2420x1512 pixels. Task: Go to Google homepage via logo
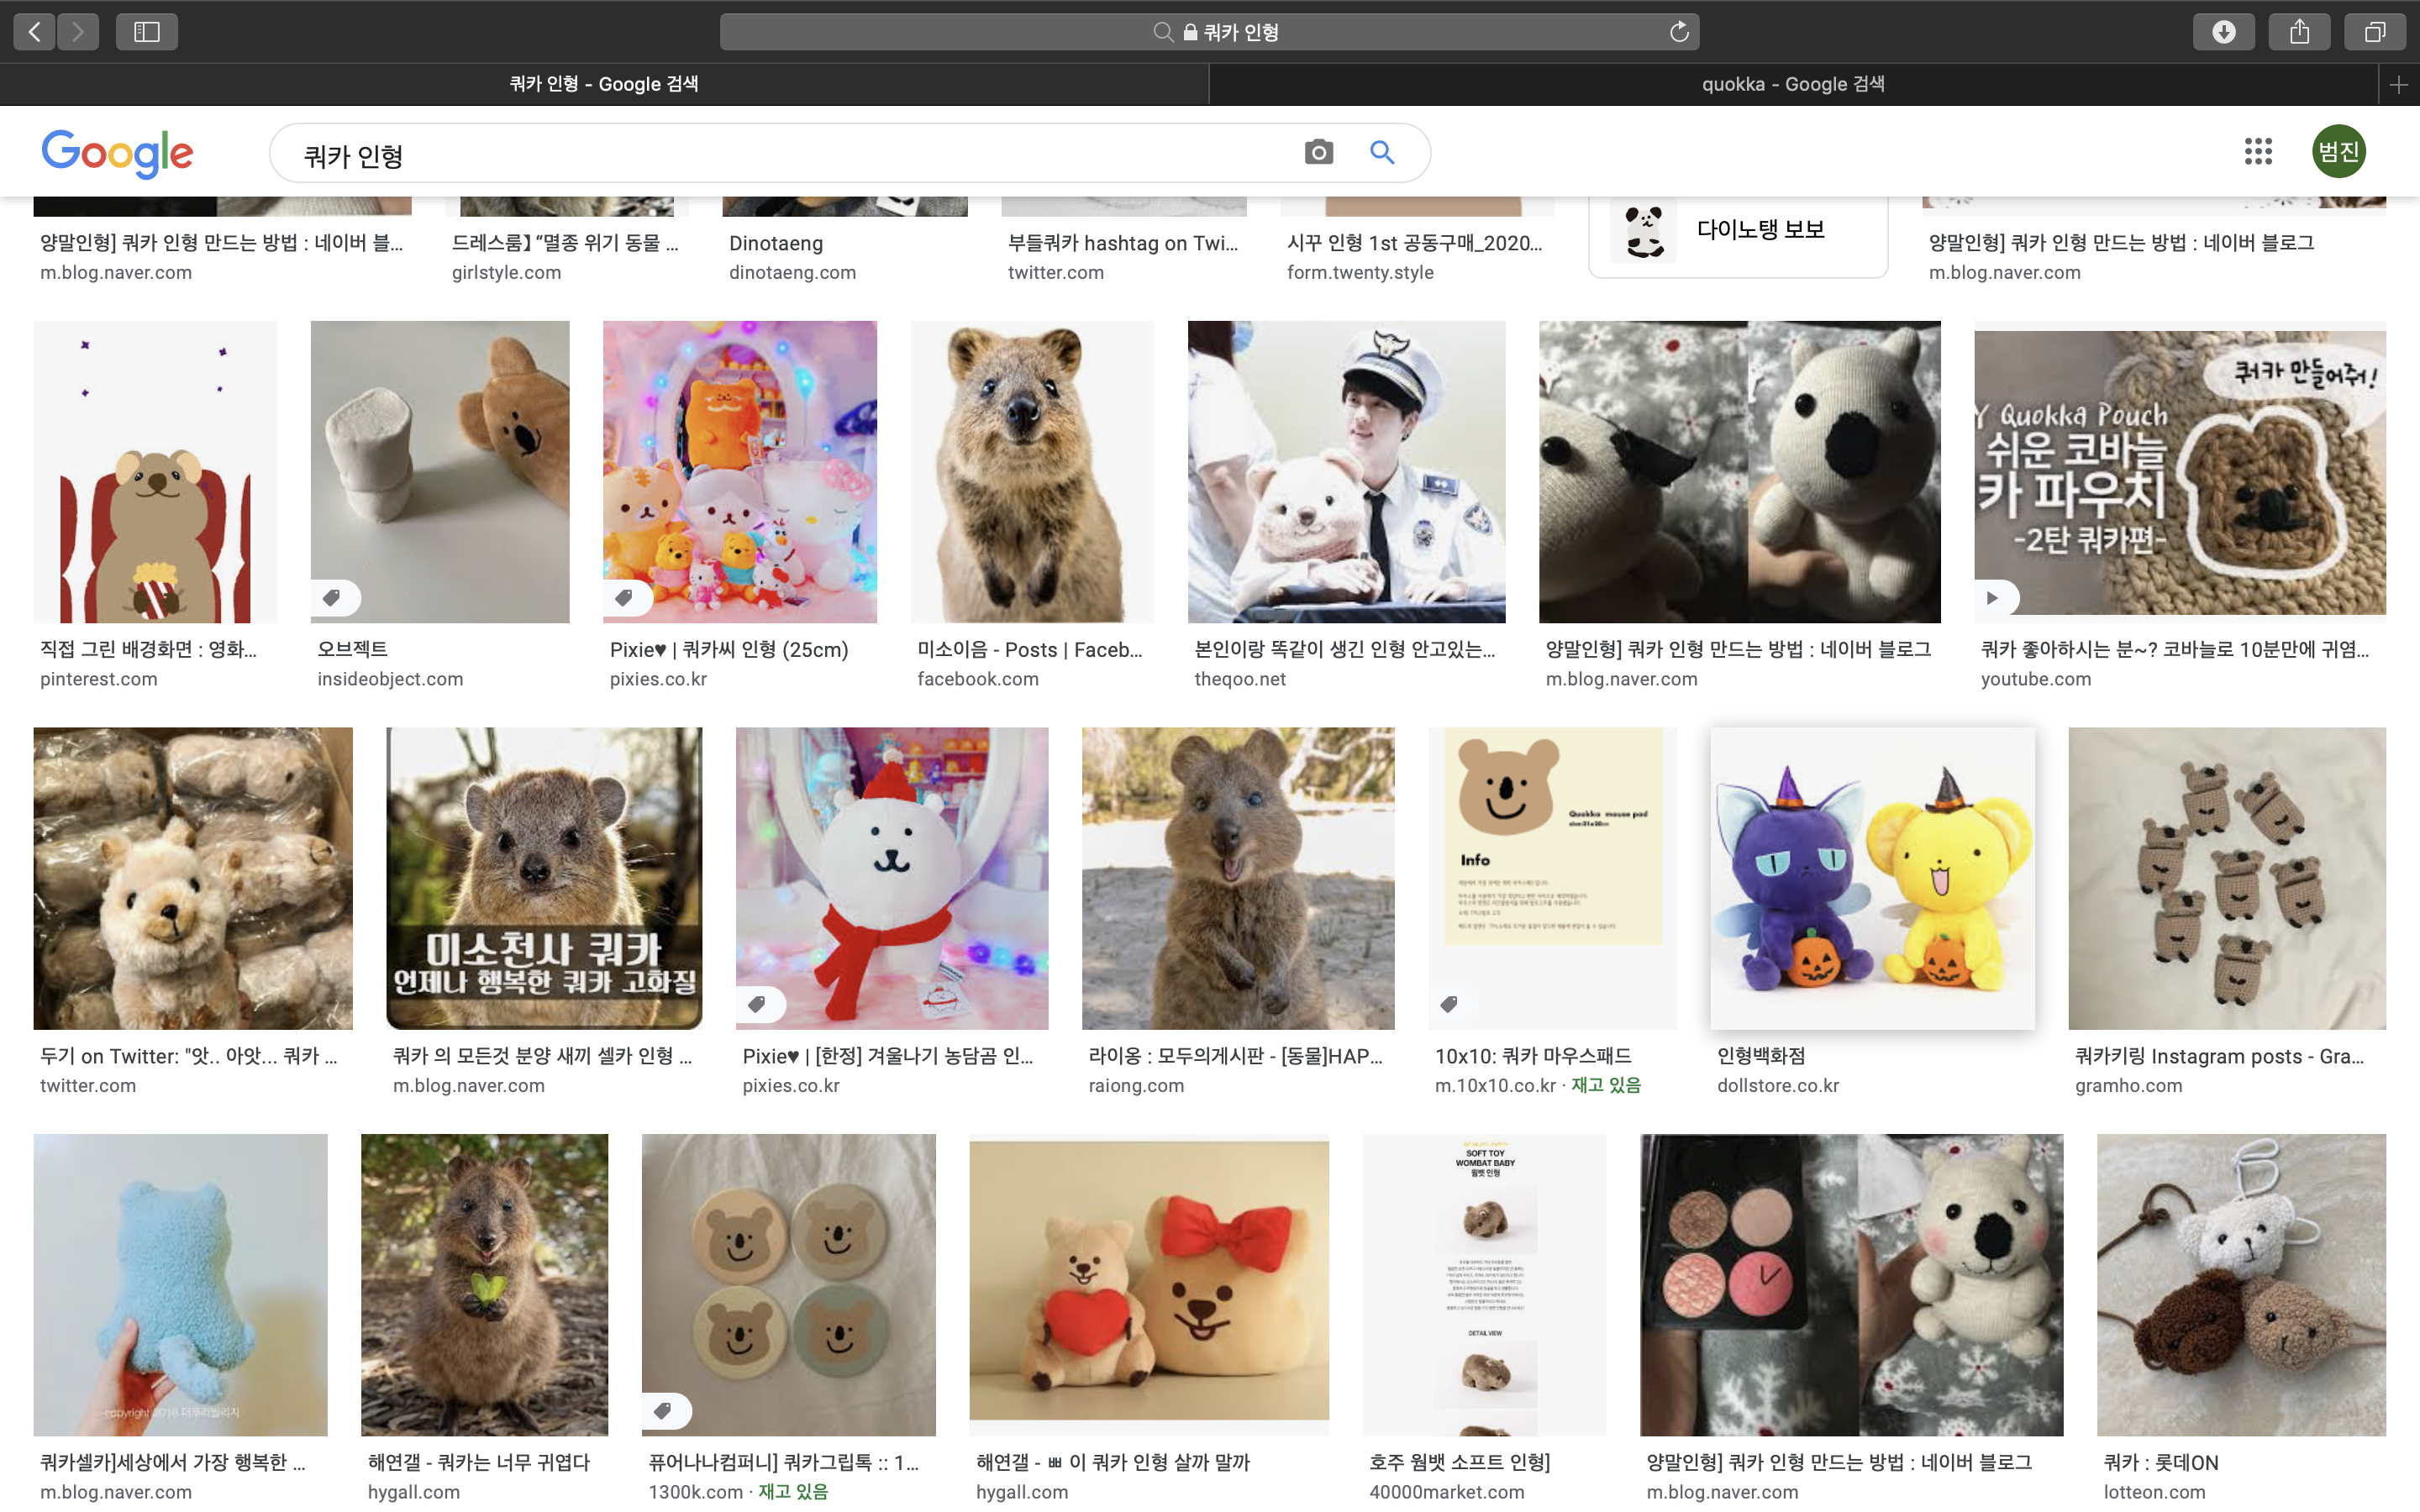(117, 153)
